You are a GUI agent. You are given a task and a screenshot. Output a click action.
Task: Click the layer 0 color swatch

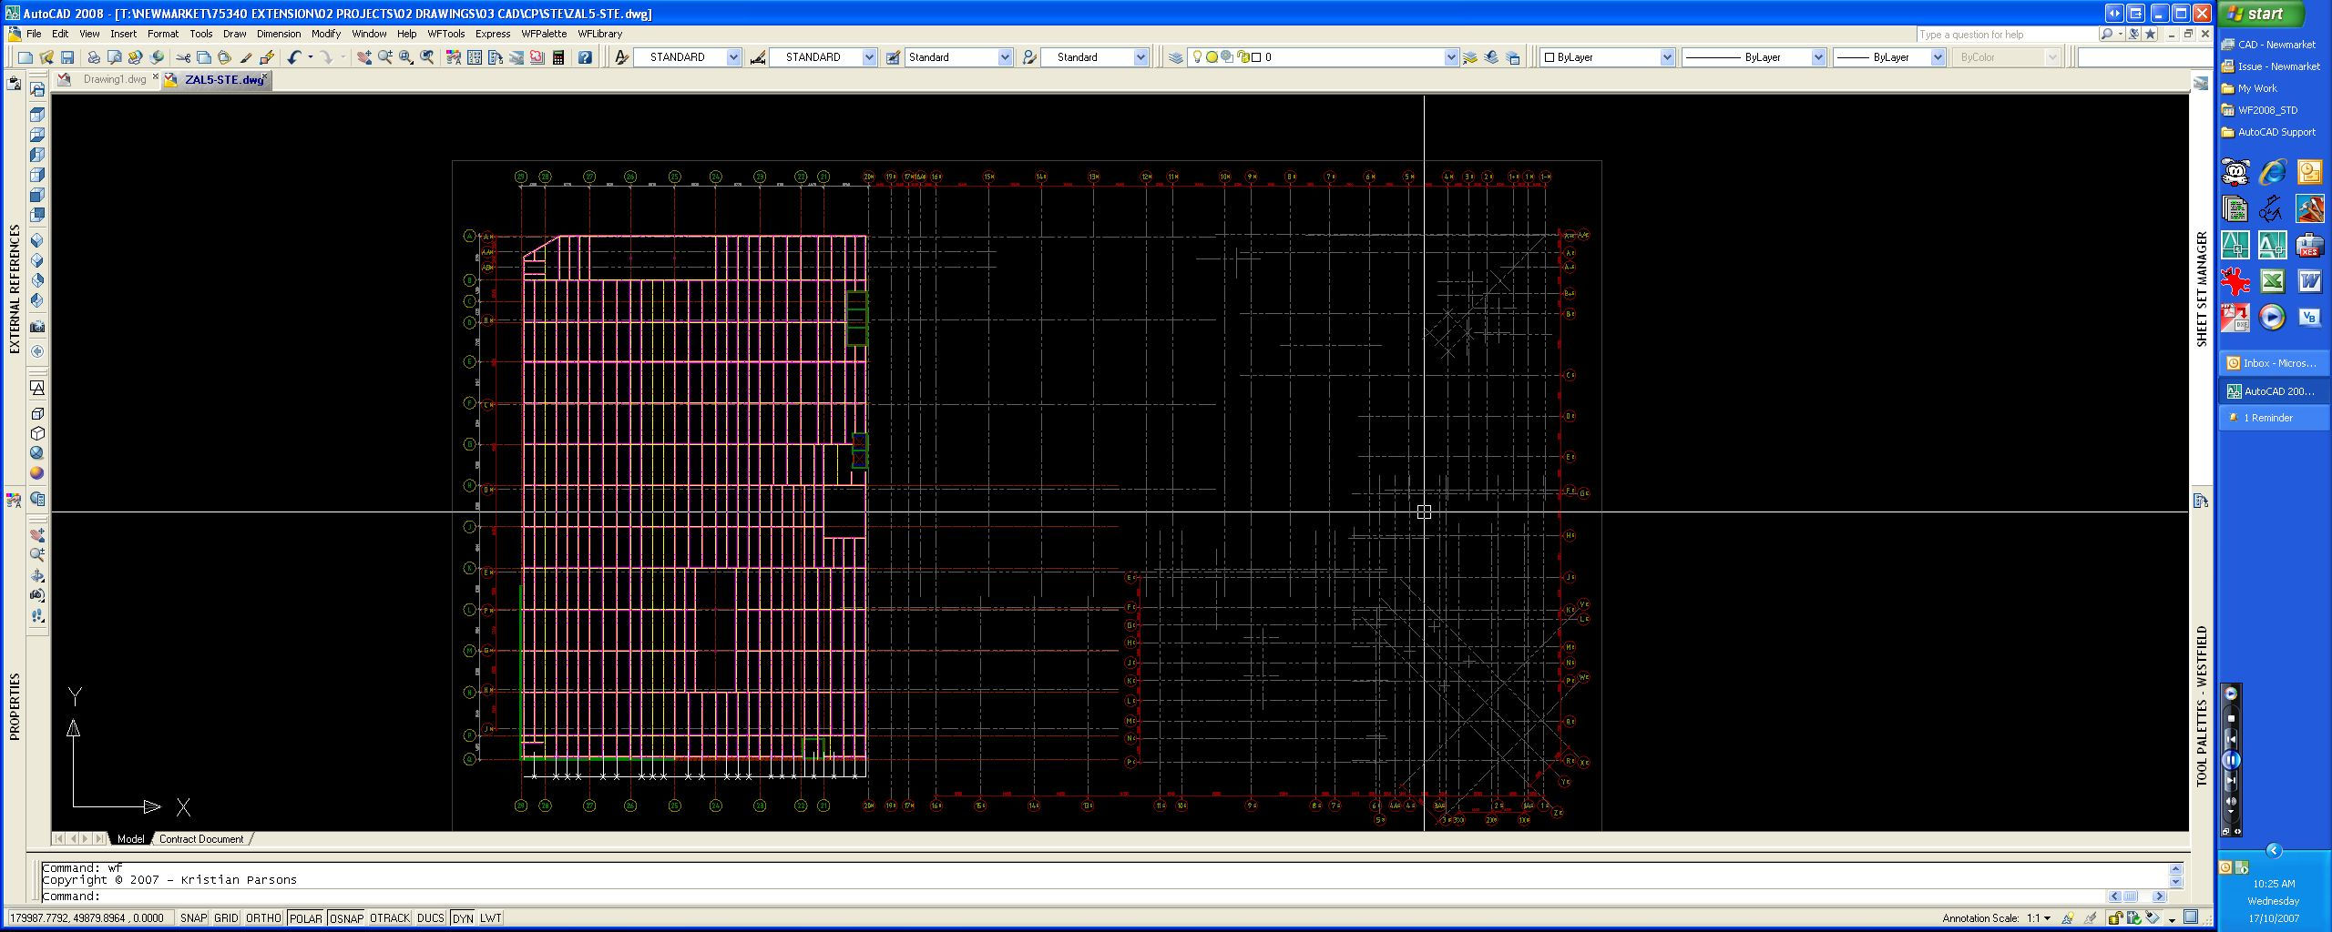click(1256, 57)
